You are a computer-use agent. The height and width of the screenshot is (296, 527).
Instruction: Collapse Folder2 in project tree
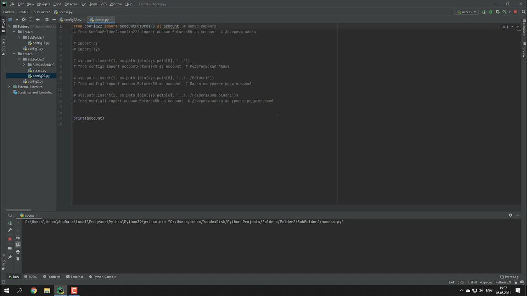(x=14, y=54)
